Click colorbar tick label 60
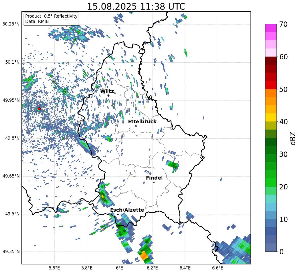 point(283,57)
